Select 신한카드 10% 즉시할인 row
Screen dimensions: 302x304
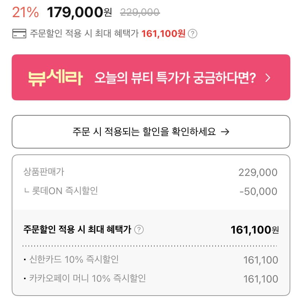point(73,260)
